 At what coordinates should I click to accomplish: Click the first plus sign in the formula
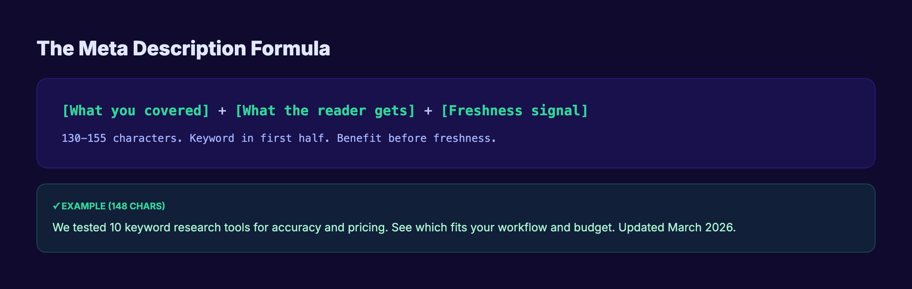[222, 111]
